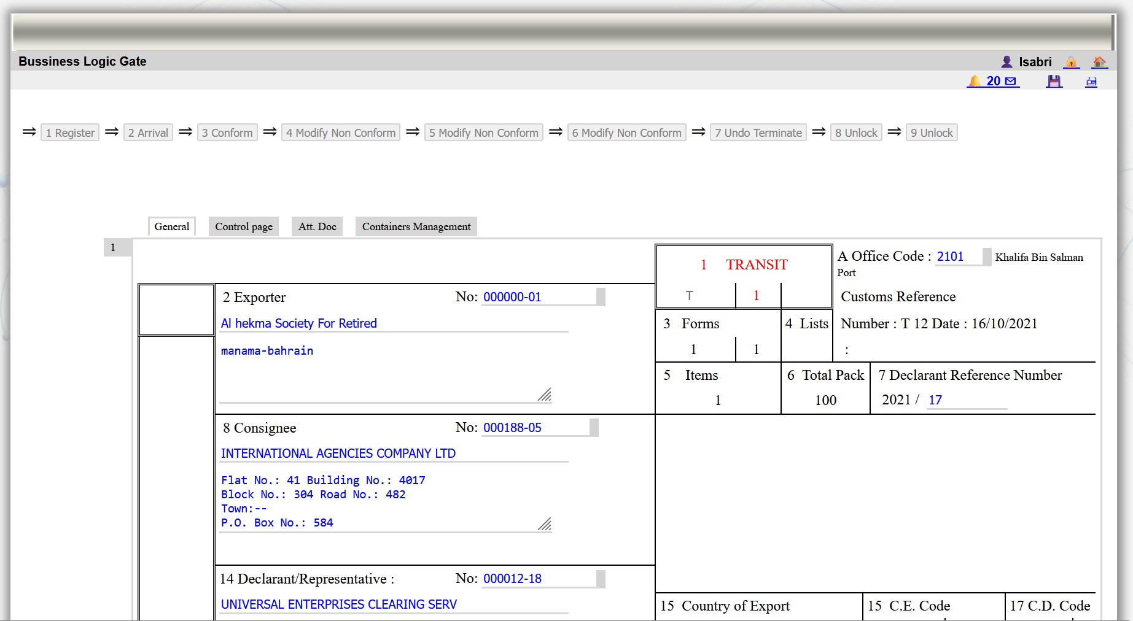Open messages via the envelope icon
The height and width of the screenshot is (621, 1133).
point(1011,81)
